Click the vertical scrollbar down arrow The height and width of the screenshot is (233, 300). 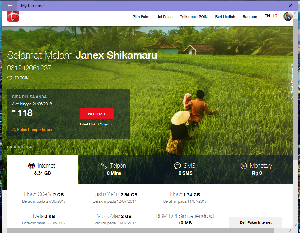tap(295, 225)
